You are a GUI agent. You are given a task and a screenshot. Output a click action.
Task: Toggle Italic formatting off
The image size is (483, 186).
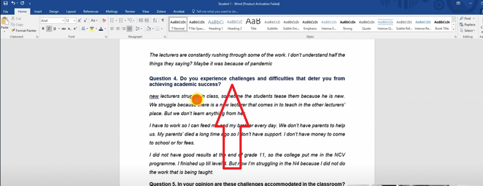tap(49, 29)
